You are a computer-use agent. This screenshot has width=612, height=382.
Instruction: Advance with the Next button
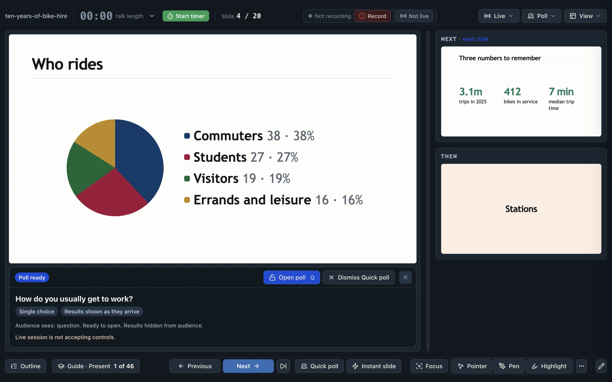coord(248,366)
